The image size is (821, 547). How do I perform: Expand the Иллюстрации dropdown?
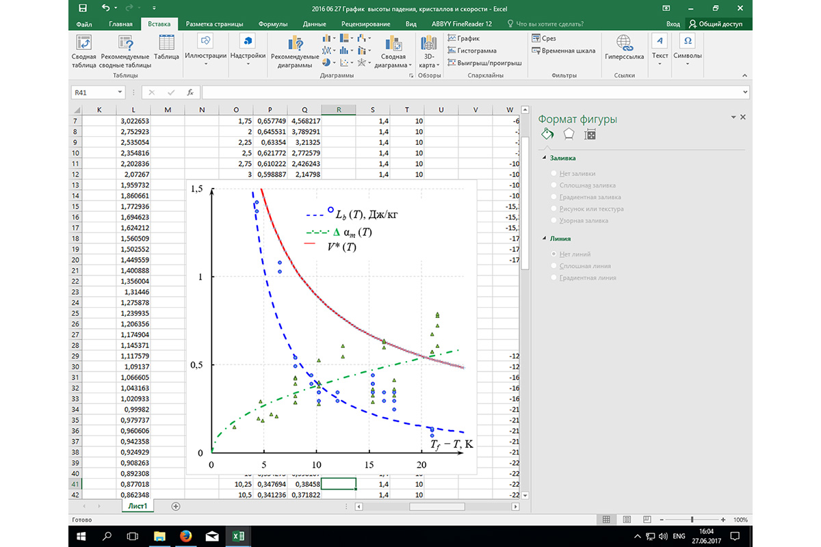[x=205, y=65]
